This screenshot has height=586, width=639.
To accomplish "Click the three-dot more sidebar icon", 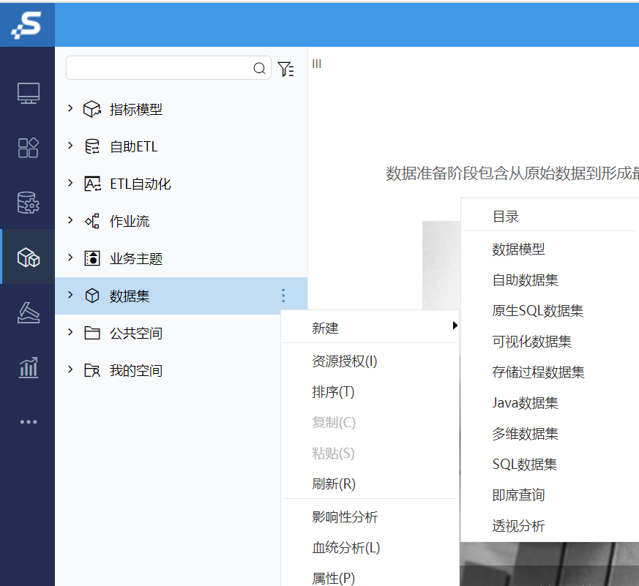I will (28, 422).
